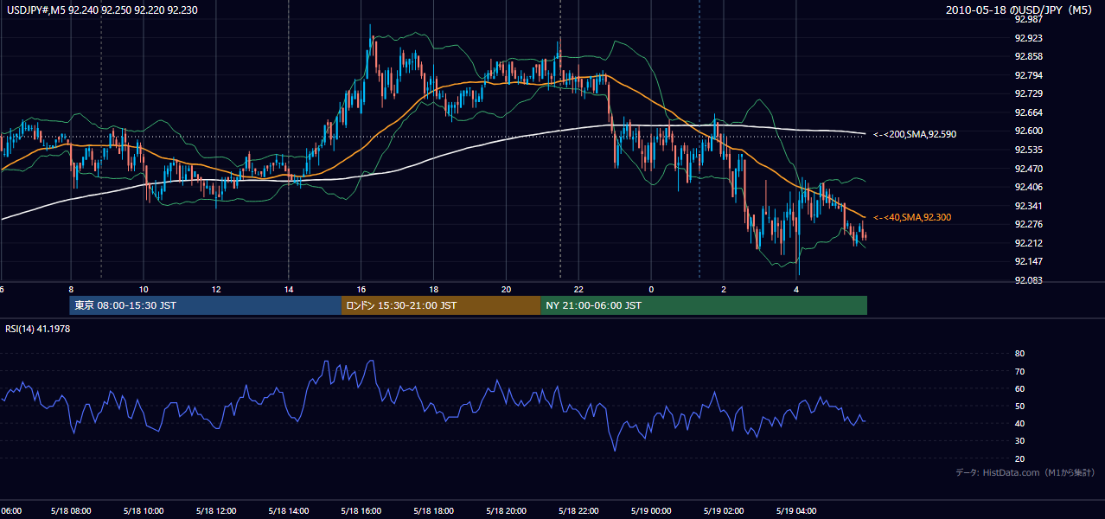Click the RSI scale value 70

(x=1019, y=371)
